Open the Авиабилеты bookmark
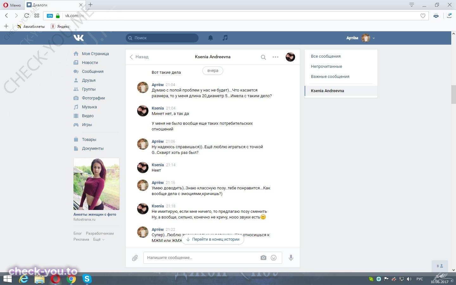Image resolution: width=456 pixels, height=285 pixels. pyautogui.click(x=31, y=27)
